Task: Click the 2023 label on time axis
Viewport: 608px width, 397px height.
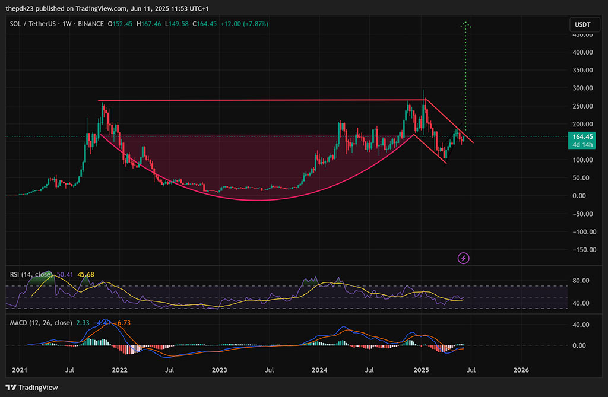Action: (219, 370)
